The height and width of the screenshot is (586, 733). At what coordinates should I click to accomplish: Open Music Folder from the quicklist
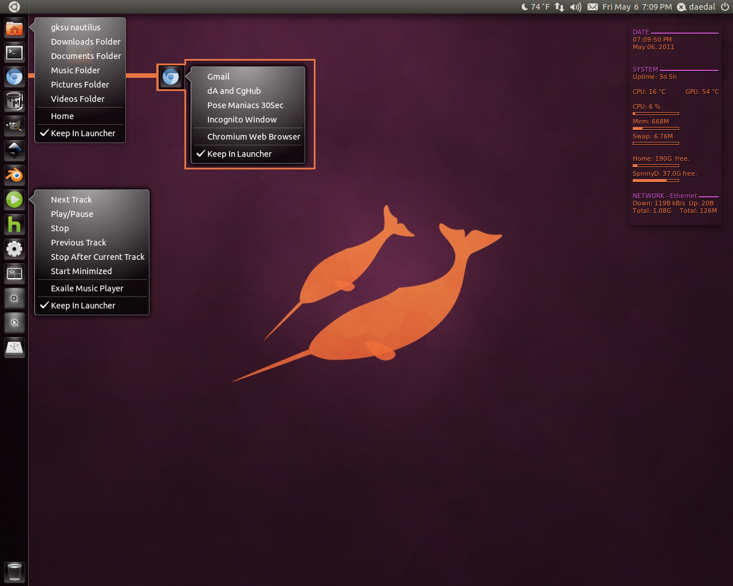pyautogui.click(x=80, y=70)
